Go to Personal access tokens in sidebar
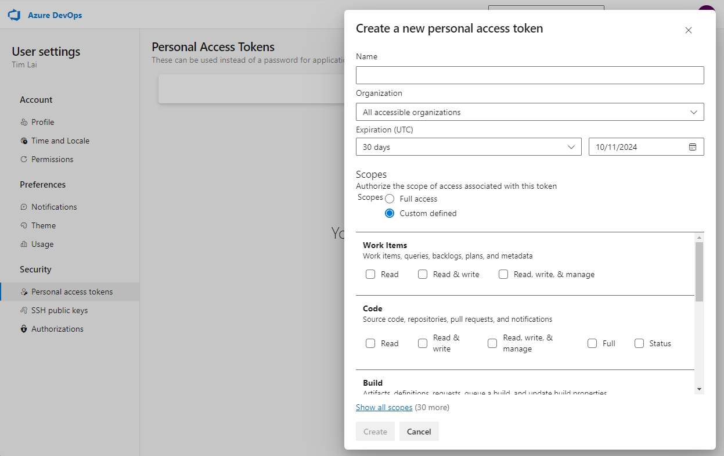This screenshot has height=456, width=724. (x=70, y=292)
